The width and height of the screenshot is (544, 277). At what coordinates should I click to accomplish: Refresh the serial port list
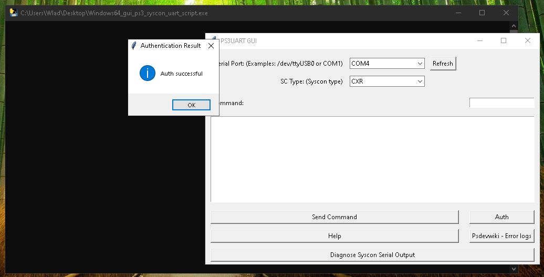pyautogui.click(x=443, y=64)
